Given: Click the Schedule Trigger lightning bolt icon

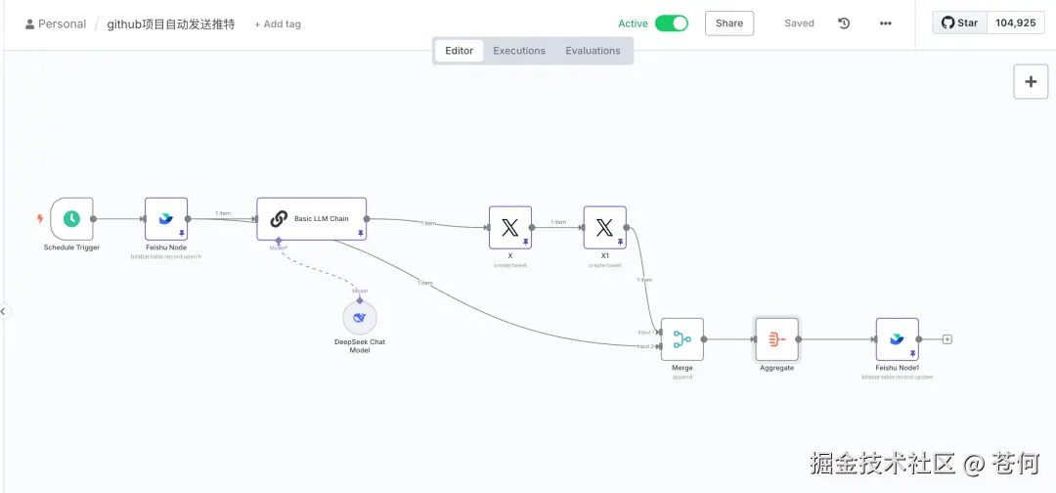Looking at the screenshot, I should point(40,219).
